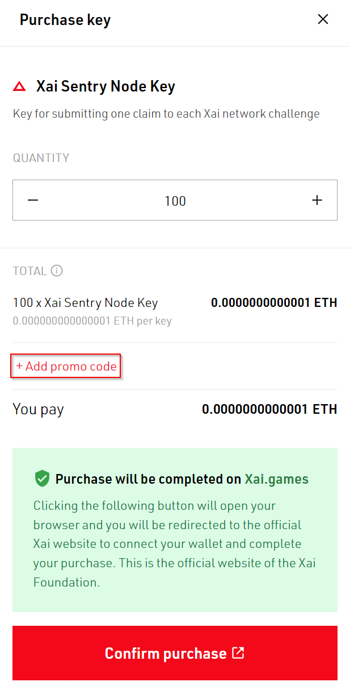Screen dimensions: 350x690
Task: Click the 100 x Xai Sentry Node Key line
Action: pos(85,303)
